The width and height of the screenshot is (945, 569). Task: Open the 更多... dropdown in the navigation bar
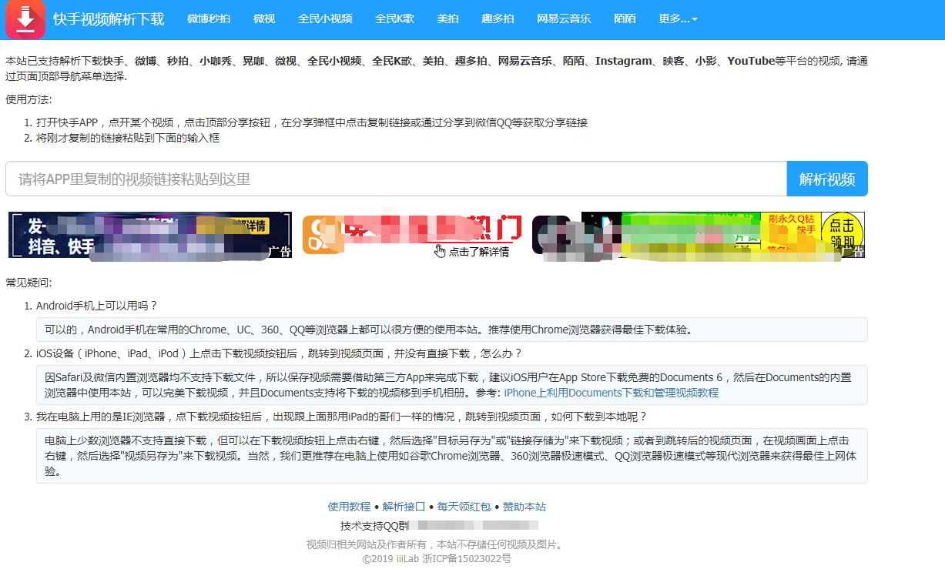click(674, 20)
